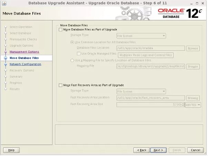This screenshot has height=156, width=208.
Task: Click Progress step in sidebar
Action: (16, 83)
